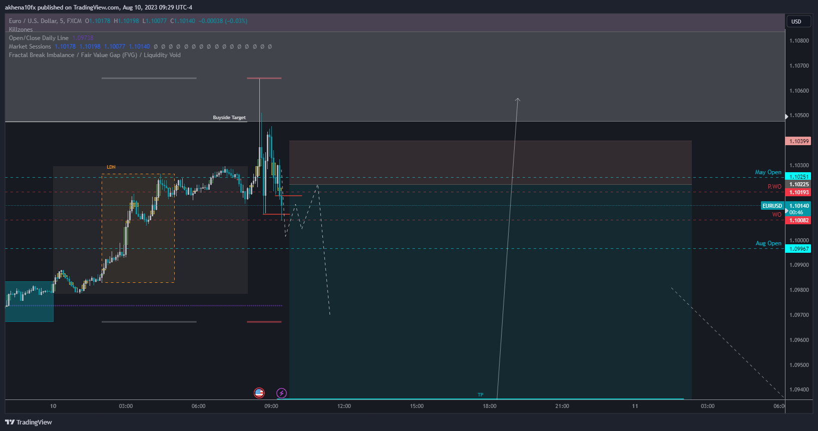Click the EURUSD price tag
The height and width of the screenshot is (431, 818).
772,206
